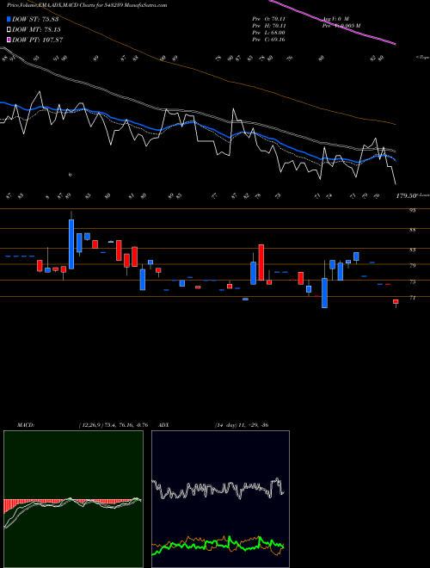430x568 pixels.
Task: Click the 'Pre L: 68.00' low value
Action: pyautogui.click(x=268, y=33)
